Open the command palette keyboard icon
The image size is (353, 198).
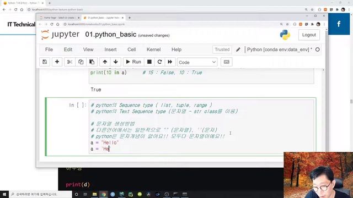click(x=227, y=62)
